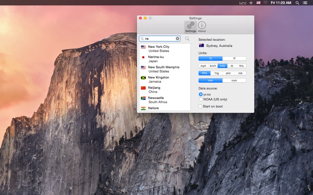Choose New York City from results
313x195 pixels.
pos(158,49)
